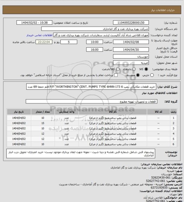
Task: Click the اطلاعات تماس سازمان خریدار heading
Action: (162, 164)
